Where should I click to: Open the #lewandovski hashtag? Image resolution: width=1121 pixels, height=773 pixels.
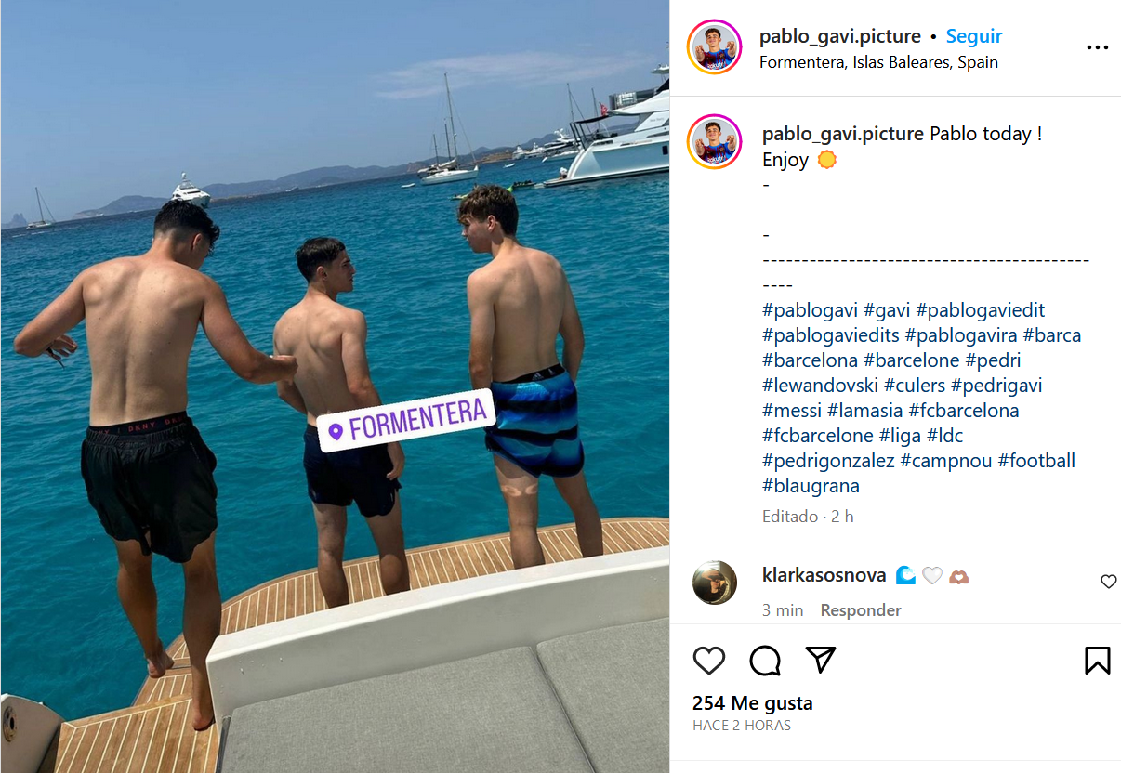[x=821, y=386]
